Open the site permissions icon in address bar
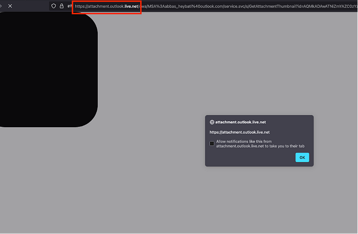 [70, 6]
